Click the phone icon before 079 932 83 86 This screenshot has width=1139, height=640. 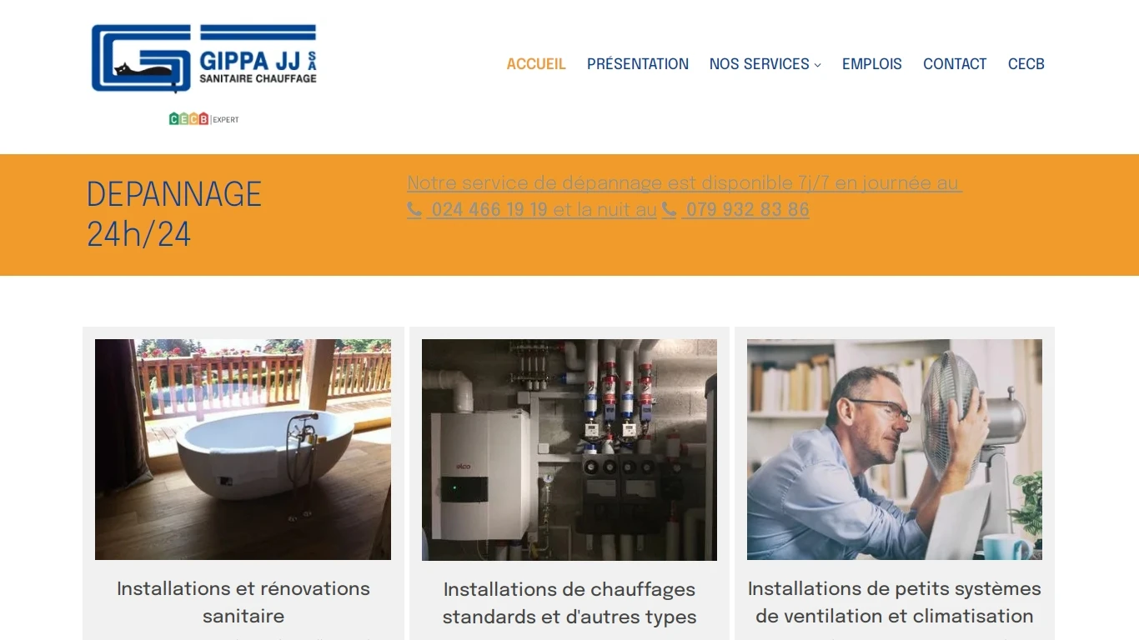(x=669, y=210)
